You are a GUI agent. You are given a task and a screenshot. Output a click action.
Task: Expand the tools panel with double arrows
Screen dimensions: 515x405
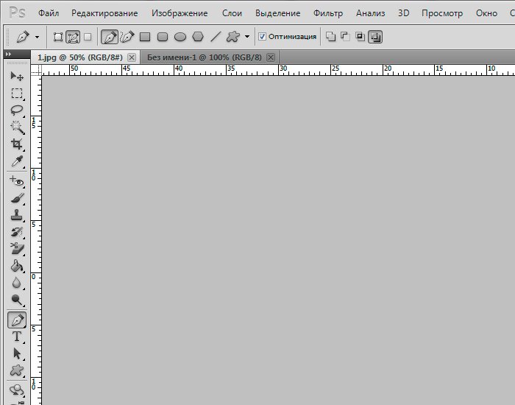point(8,54)
